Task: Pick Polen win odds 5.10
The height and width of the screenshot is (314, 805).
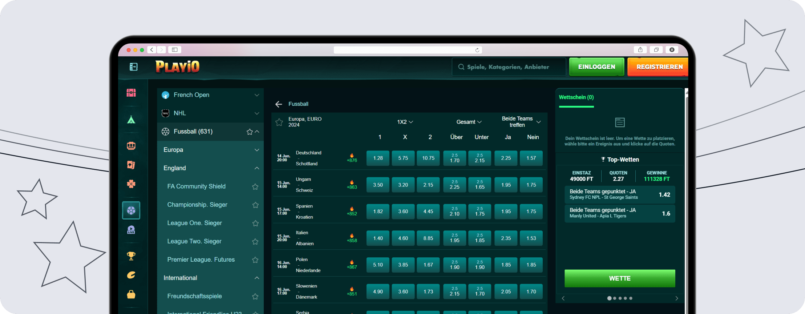Action: pos(378,265)
